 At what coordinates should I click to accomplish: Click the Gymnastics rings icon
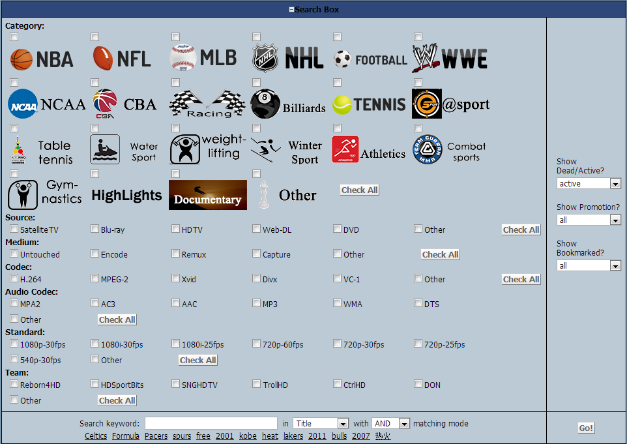[45, 194]
